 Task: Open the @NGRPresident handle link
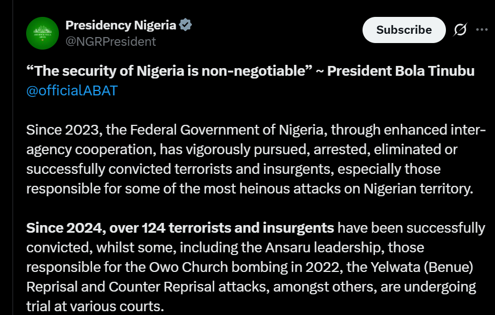point(111,41)
